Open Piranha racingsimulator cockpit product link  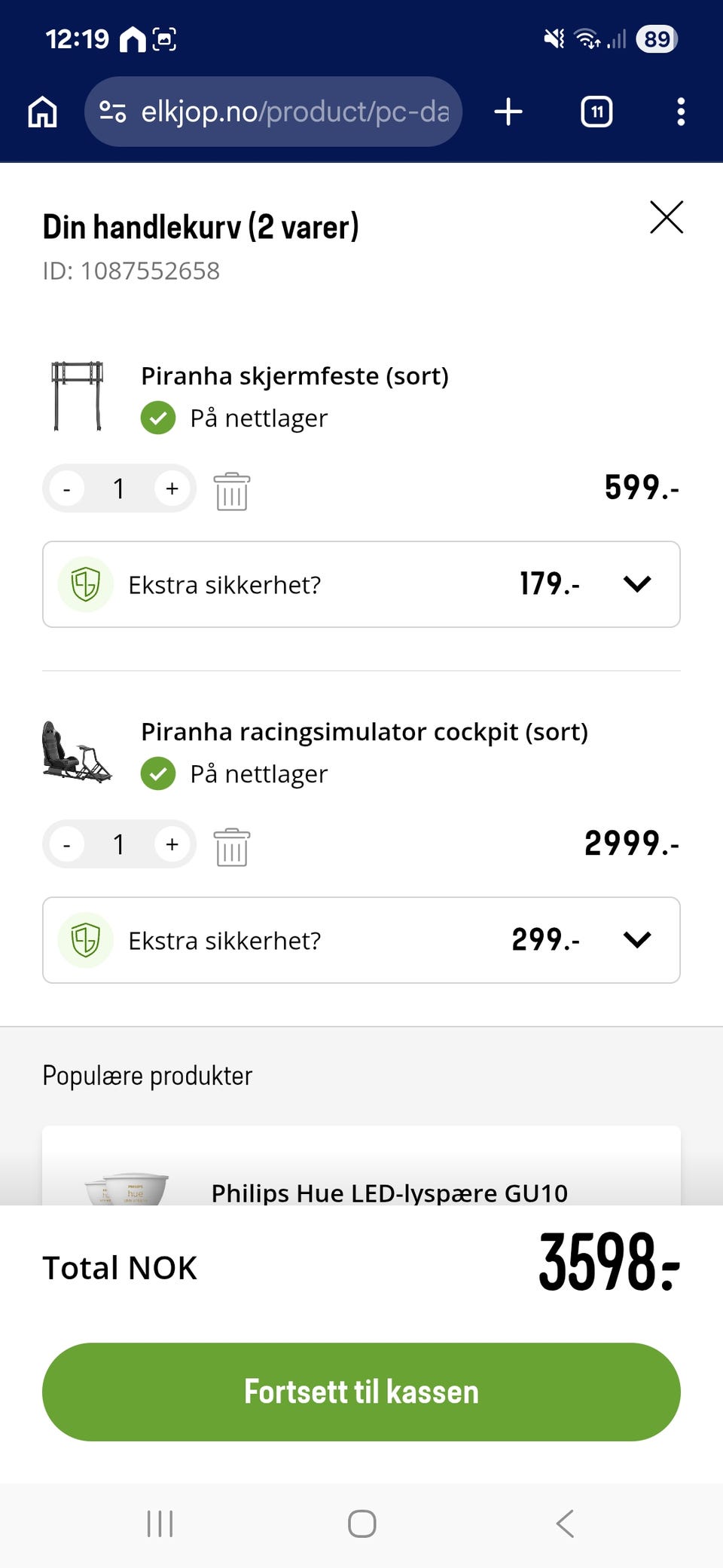pyautogui.click(x=365, y=731)
